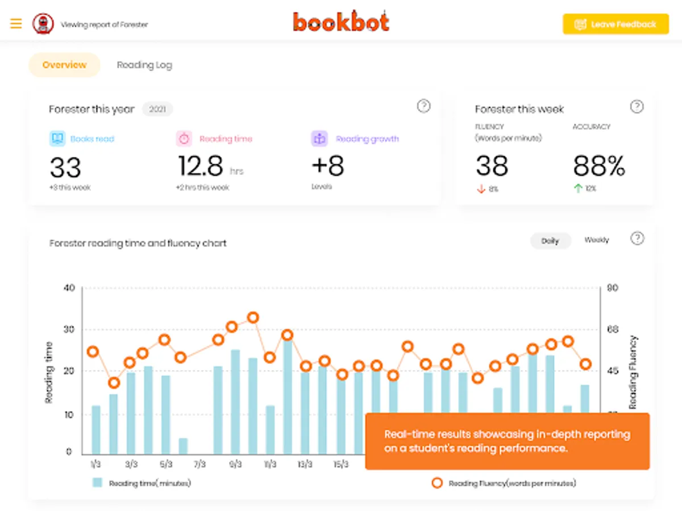Image resolution: width=682 pixels, height=511 pixels.
Task: Open the hamburger menu
Action: pos(16,24)
